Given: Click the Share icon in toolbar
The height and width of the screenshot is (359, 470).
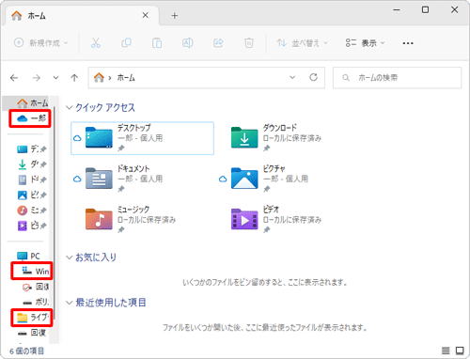Looking at the screenshot, I should pyautogui.click(x=218, y=42).
